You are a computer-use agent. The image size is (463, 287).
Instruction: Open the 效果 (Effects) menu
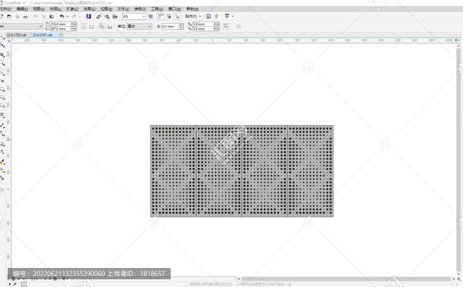coord(90,9)
